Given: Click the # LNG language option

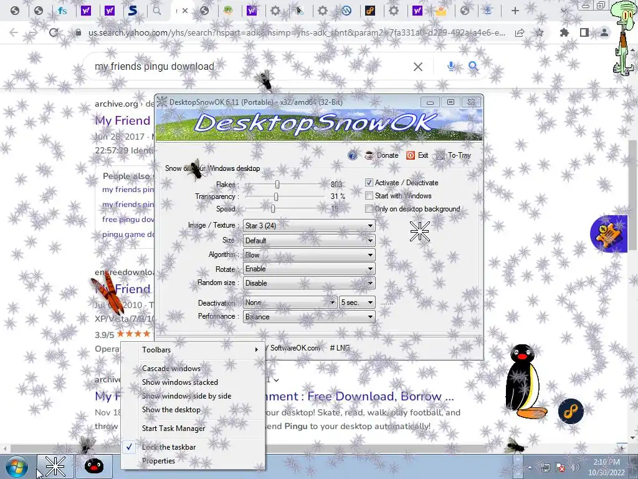Looking at the screenshot, I should (x=340, y=348).
